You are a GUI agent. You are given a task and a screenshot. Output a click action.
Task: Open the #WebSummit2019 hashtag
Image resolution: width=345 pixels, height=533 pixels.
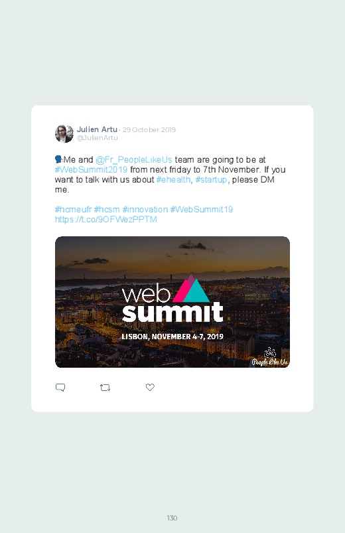click(91, 170)
